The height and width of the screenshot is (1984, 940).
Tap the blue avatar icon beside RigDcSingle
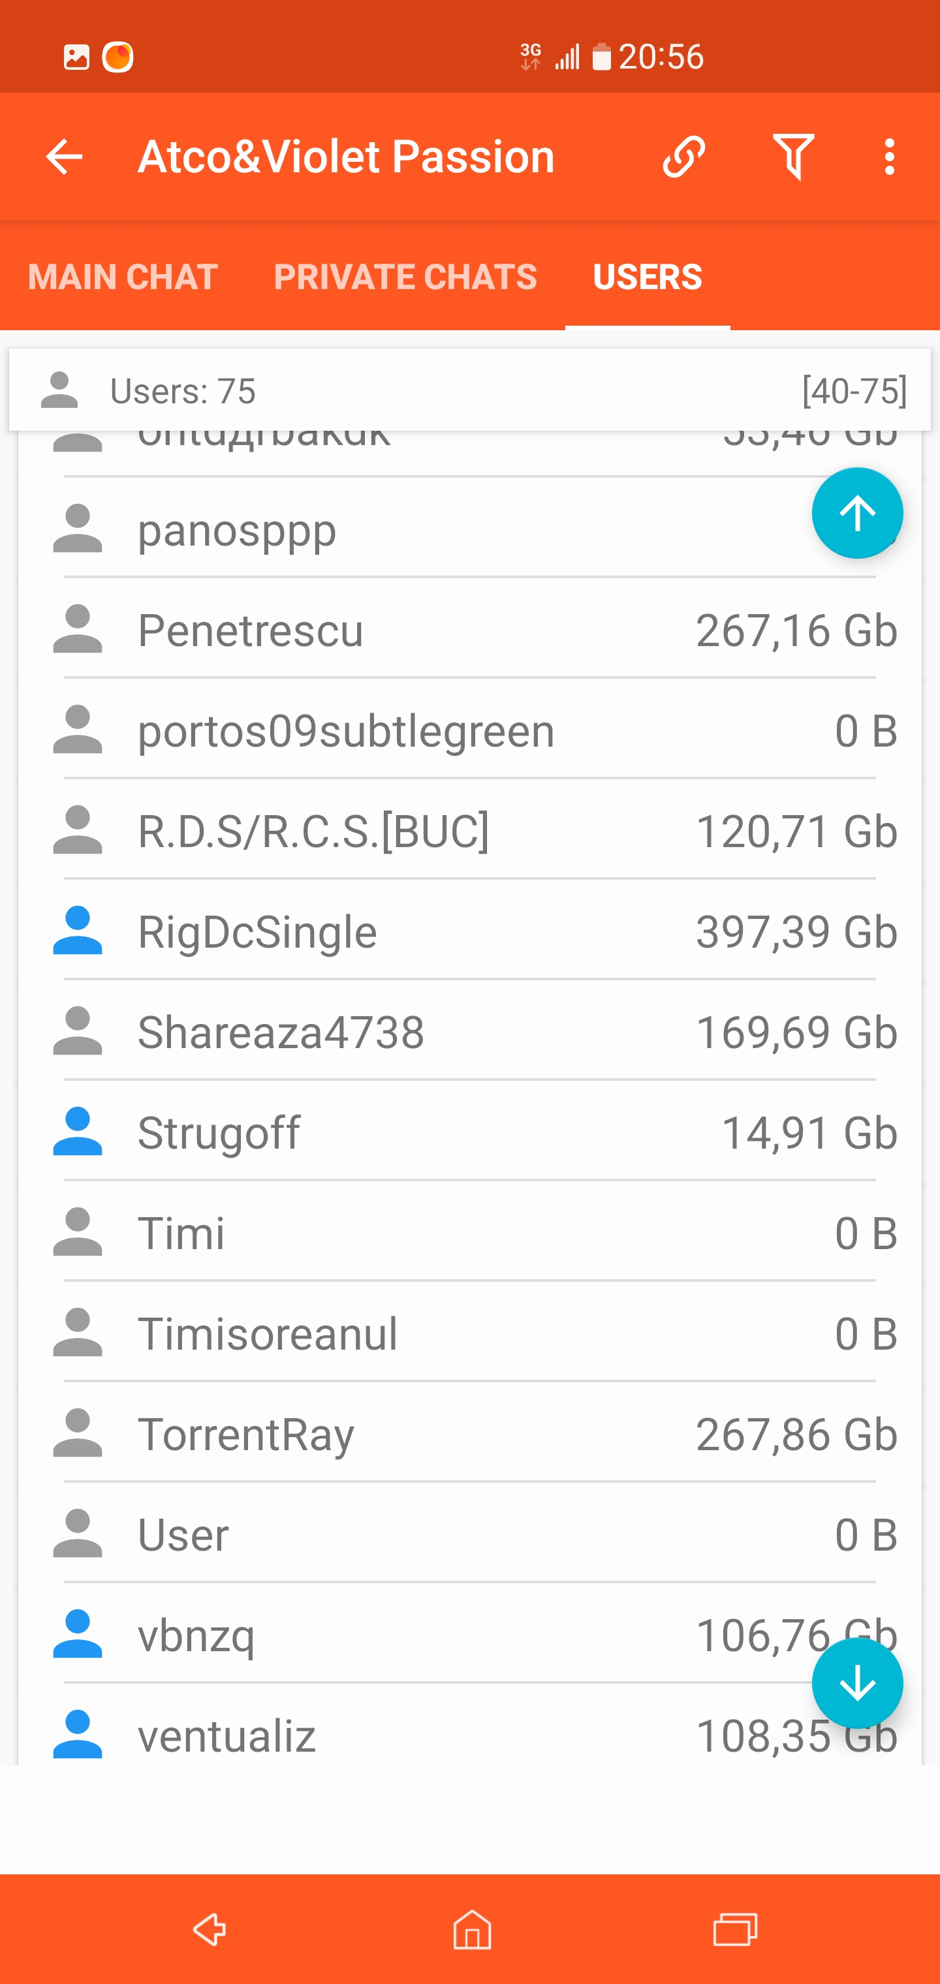(x=77, y=931)
